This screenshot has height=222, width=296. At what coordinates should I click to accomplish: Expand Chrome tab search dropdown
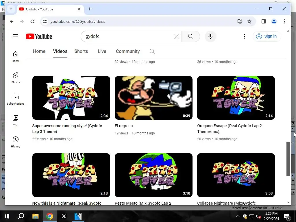point(11,9)
